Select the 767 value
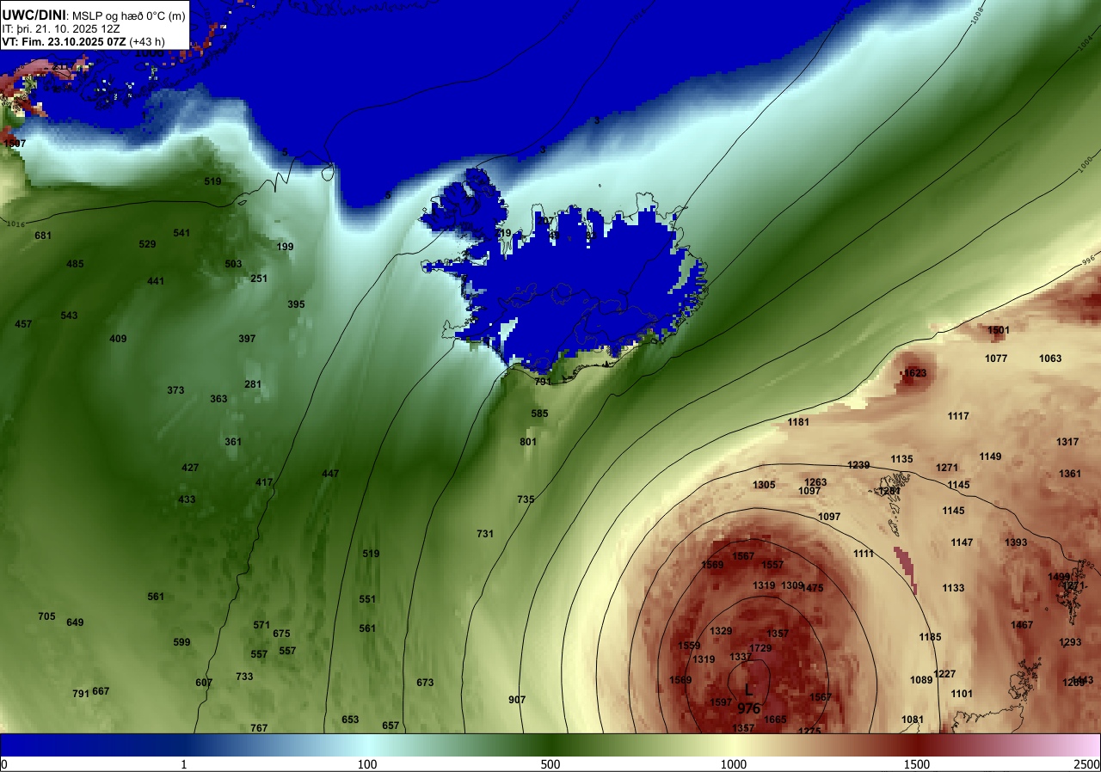The height and width of the screenshot is (772, 1101). pos(259,728)
